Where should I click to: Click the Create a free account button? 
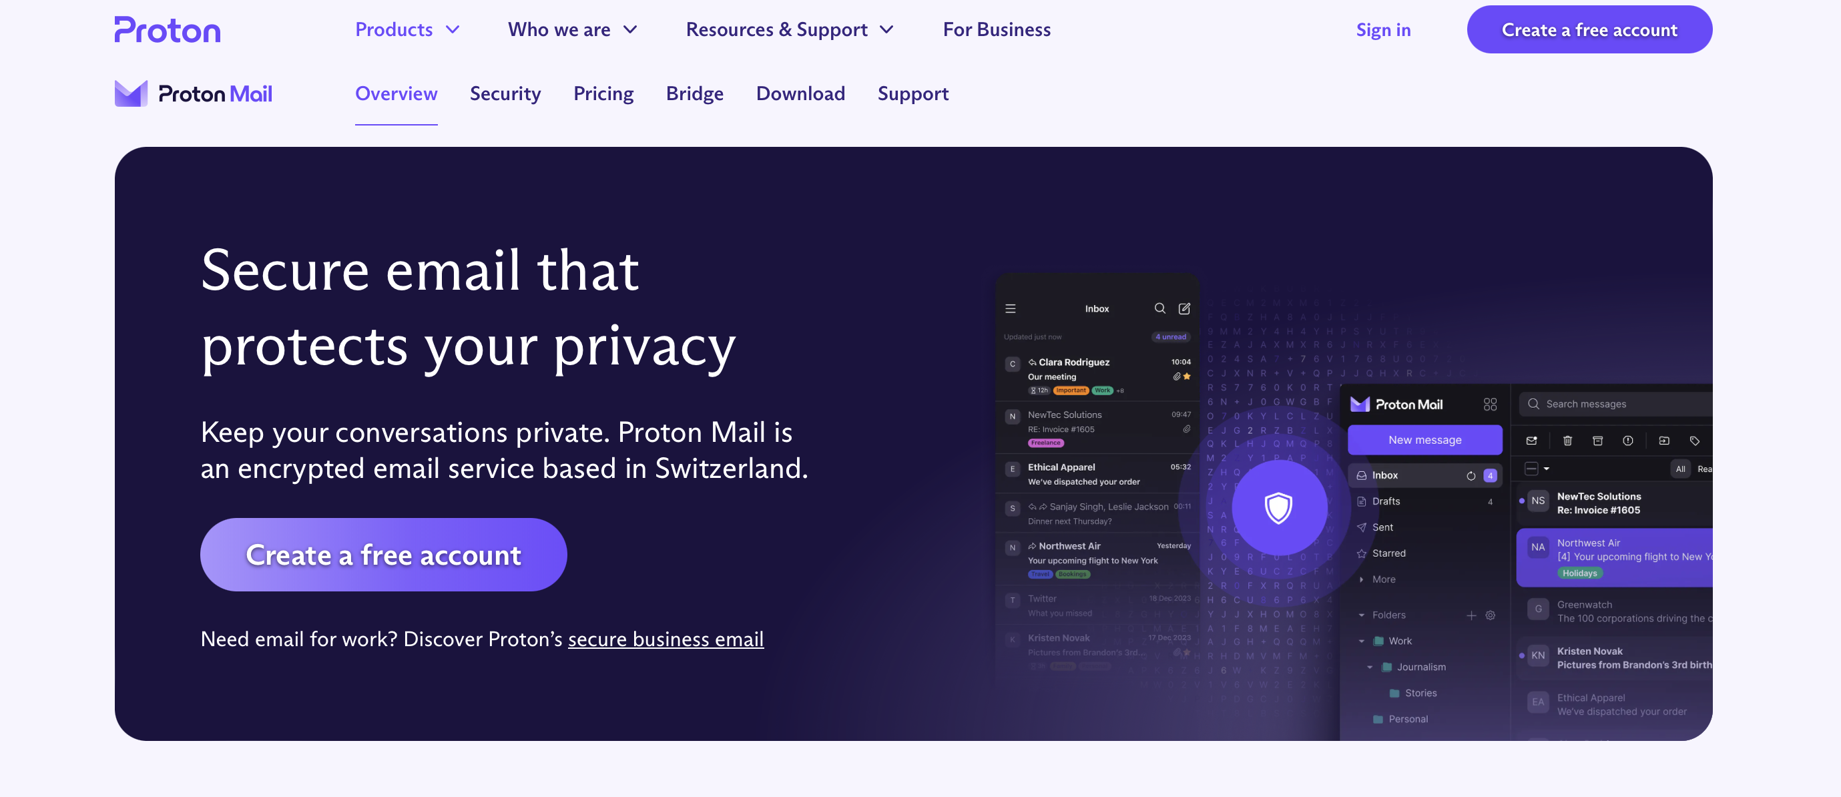(x=383, y=554)
